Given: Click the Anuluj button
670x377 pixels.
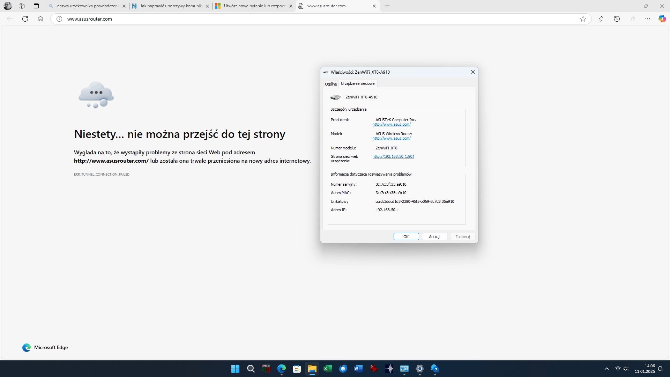Looking at the screenshot, I should coord(434,237).
